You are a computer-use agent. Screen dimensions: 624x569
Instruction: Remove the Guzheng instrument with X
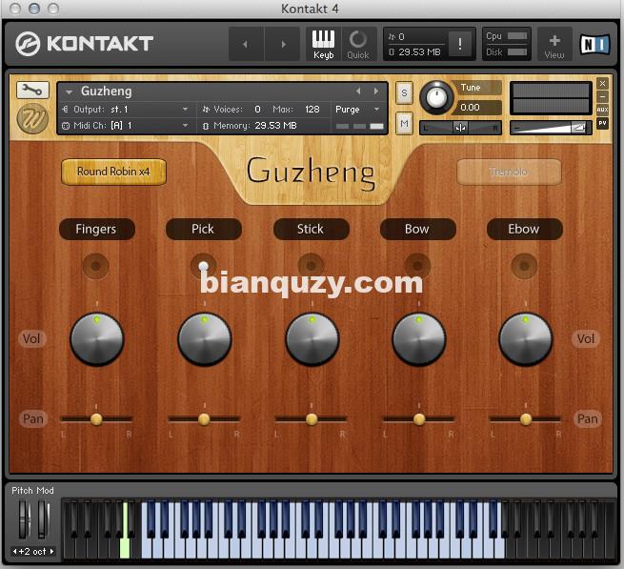click(x=602, y=83)
